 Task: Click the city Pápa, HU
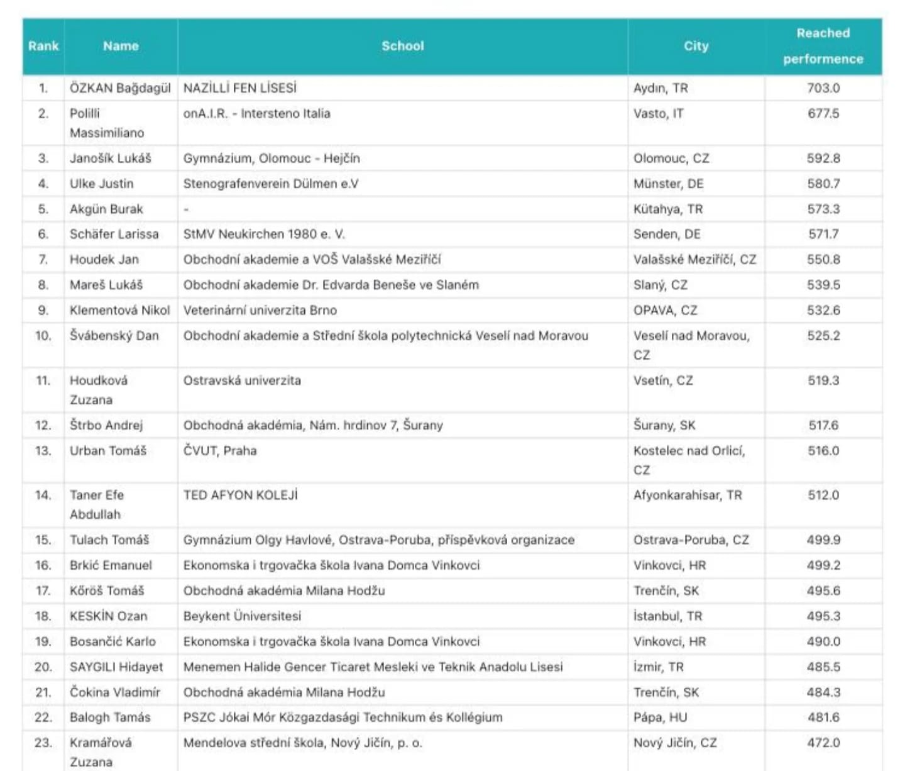click(x=661, y=718)
